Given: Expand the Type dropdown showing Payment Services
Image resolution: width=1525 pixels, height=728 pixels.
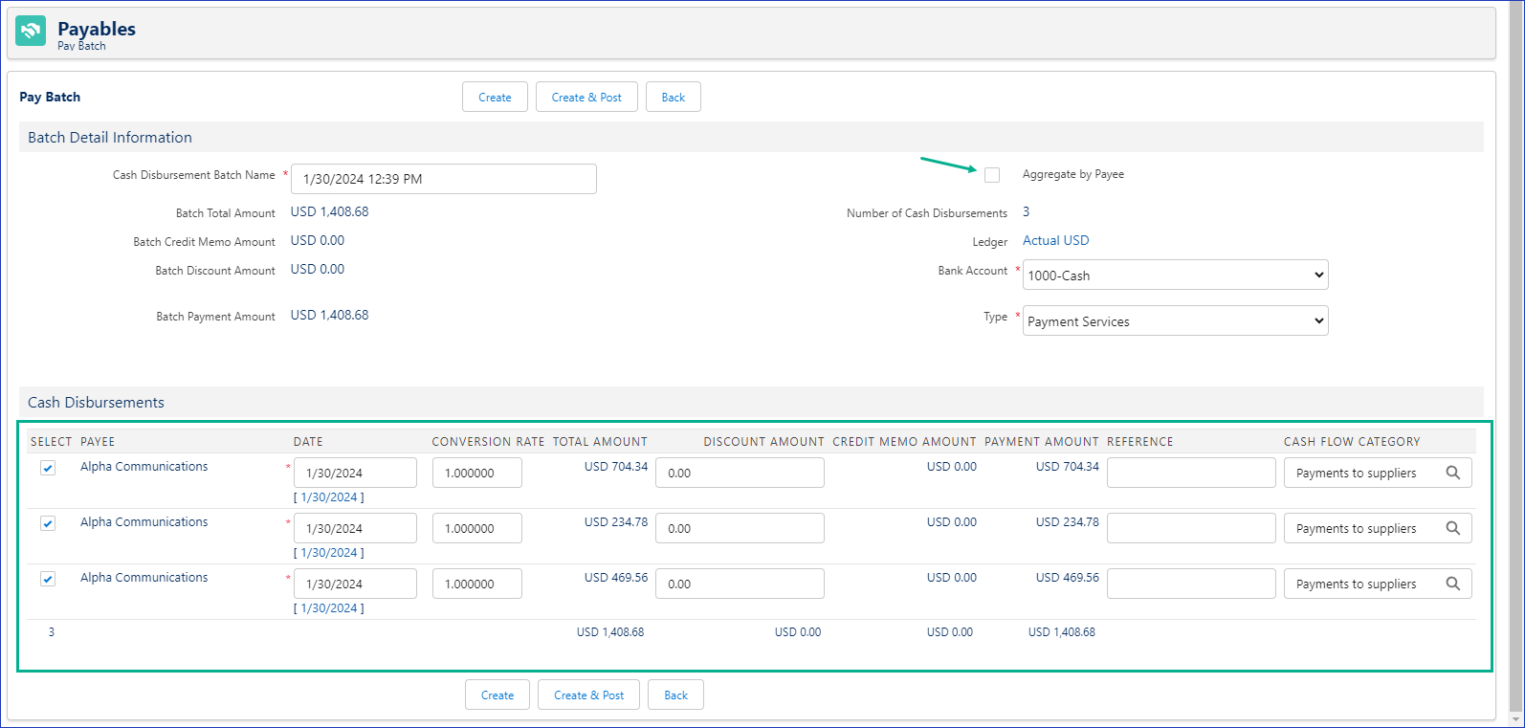Looking at the screenshot, I should point(1175,321).
